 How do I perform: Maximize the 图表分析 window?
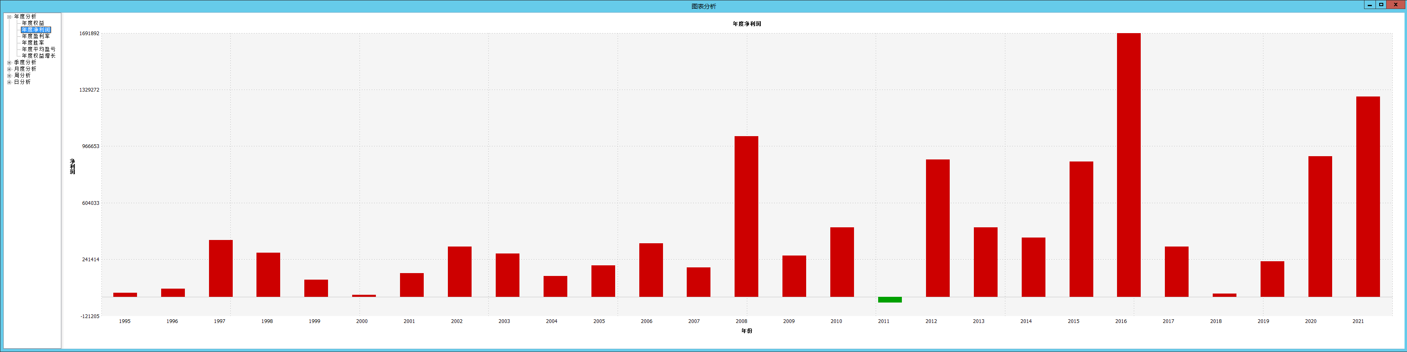point(1381,5)
